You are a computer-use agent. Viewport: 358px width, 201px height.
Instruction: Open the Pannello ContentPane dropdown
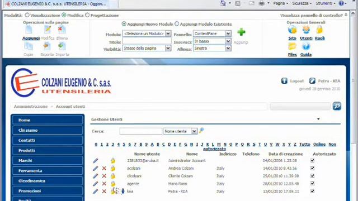[x=212, y=33]
